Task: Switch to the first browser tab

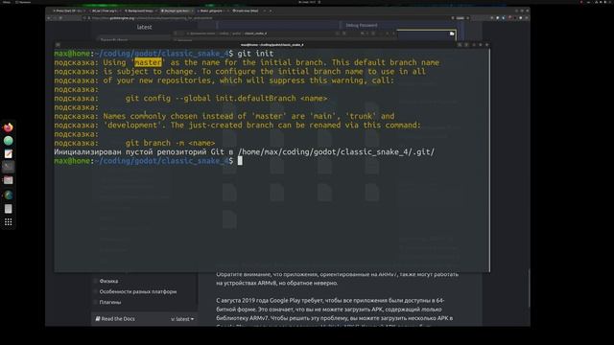Action: click(69, 11)
